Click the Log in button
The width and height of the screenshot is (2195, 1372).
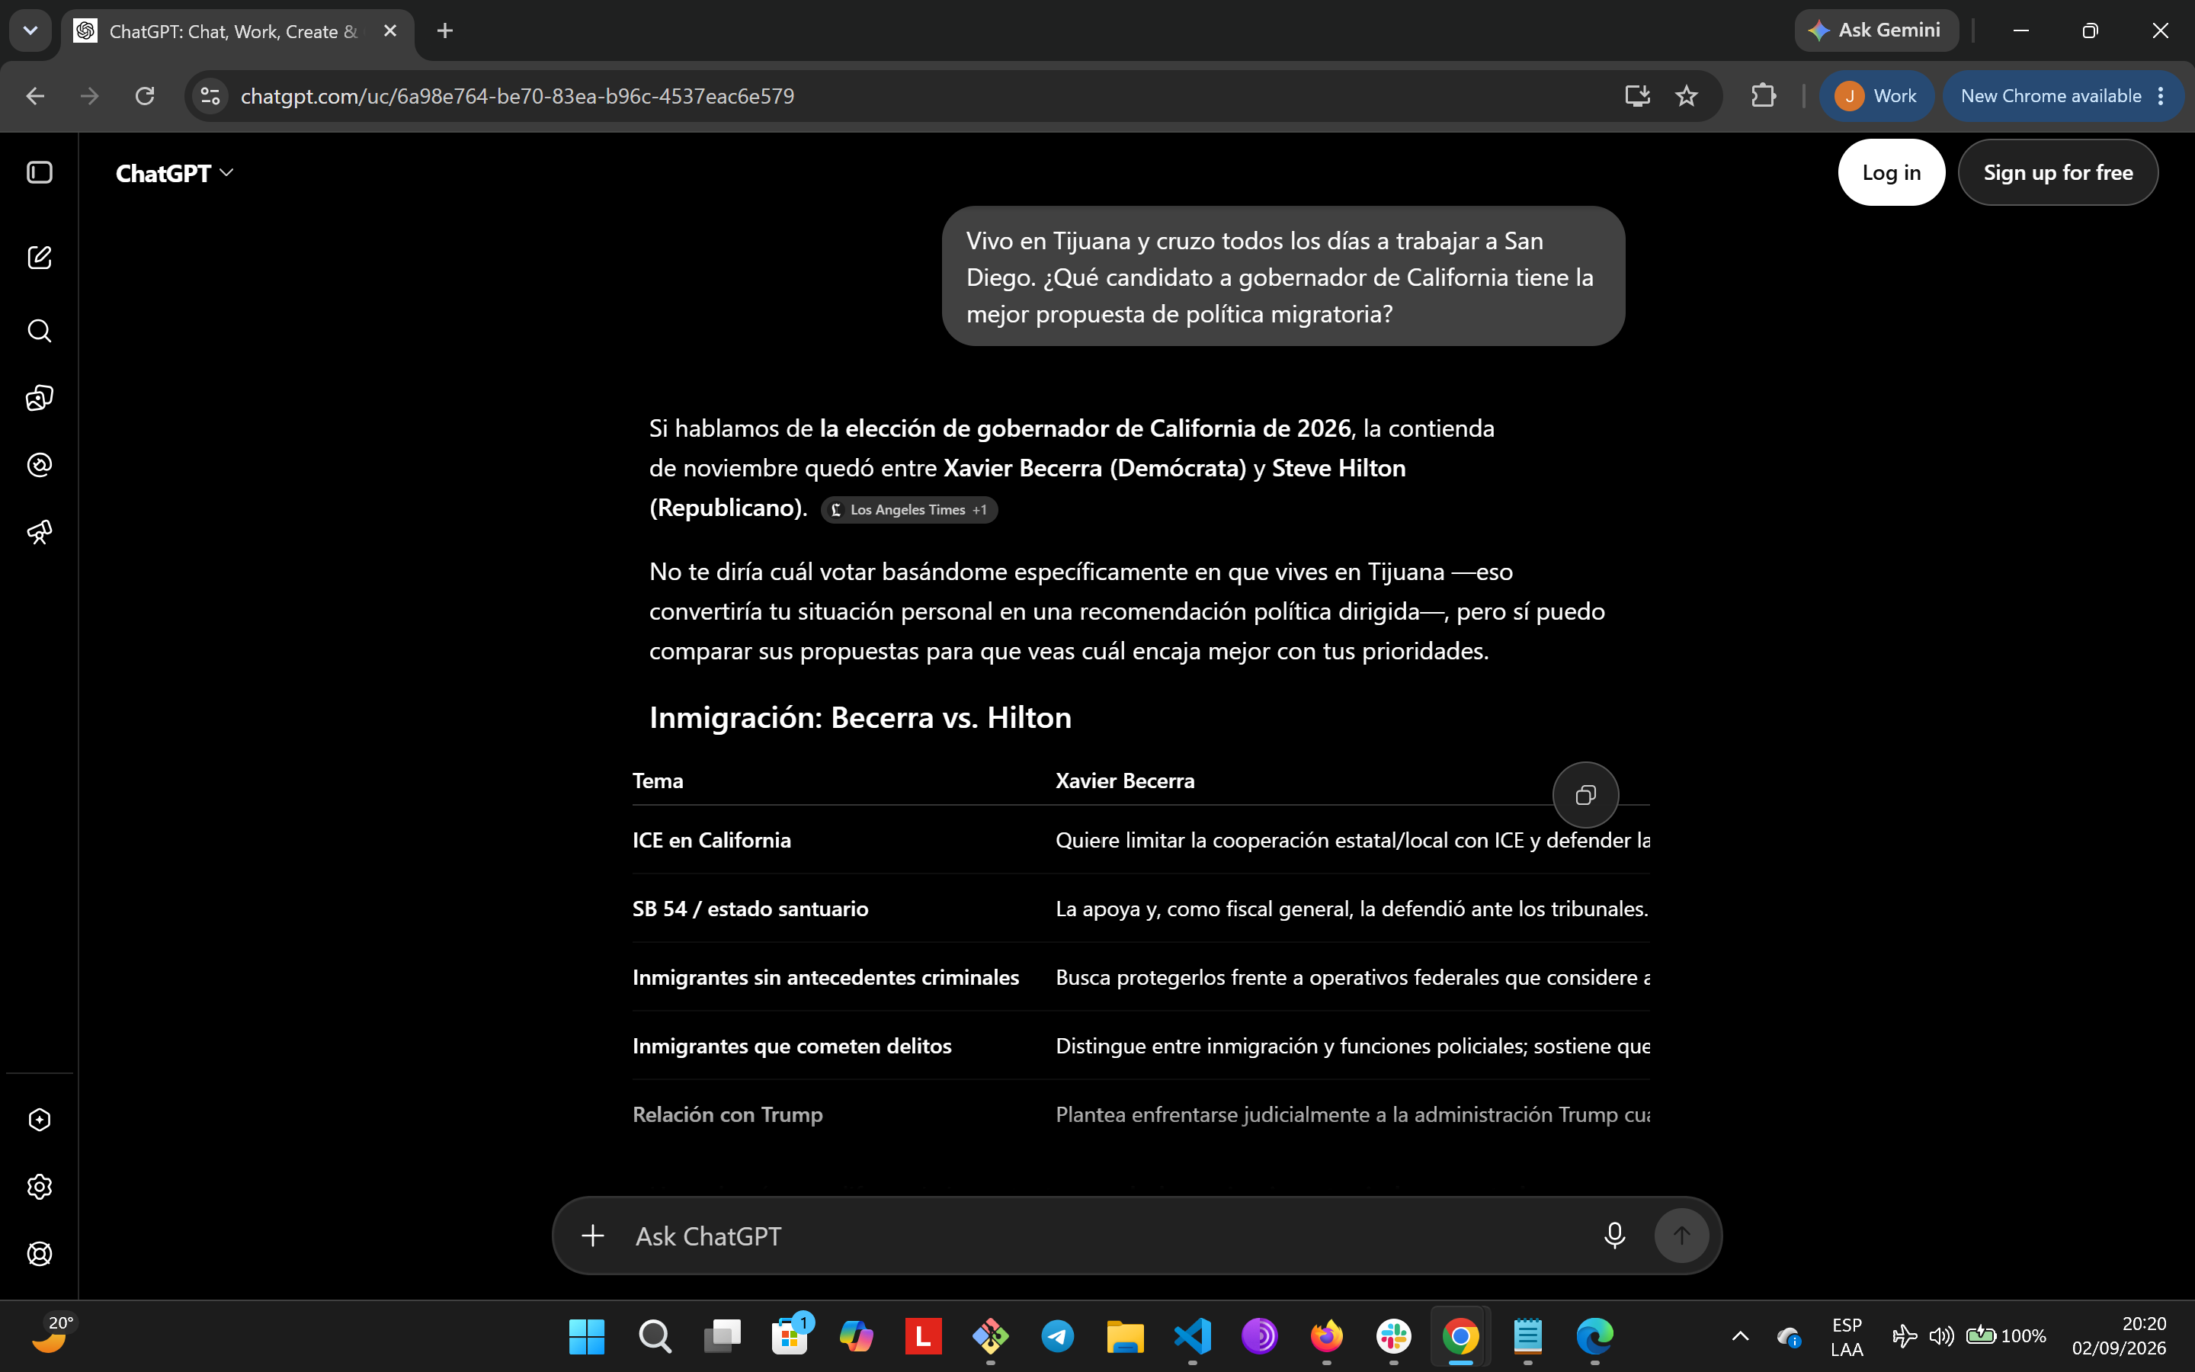tap(1891, 172)
